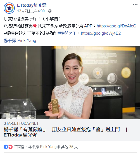Screen dimensions: 140x153
Task: Click the globe public-audience icon
Action: (50, 11)
